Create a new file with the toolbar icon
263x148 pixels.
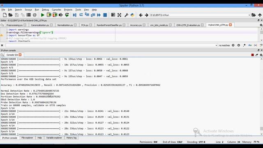pyautogui.click(x=5, y=15)
